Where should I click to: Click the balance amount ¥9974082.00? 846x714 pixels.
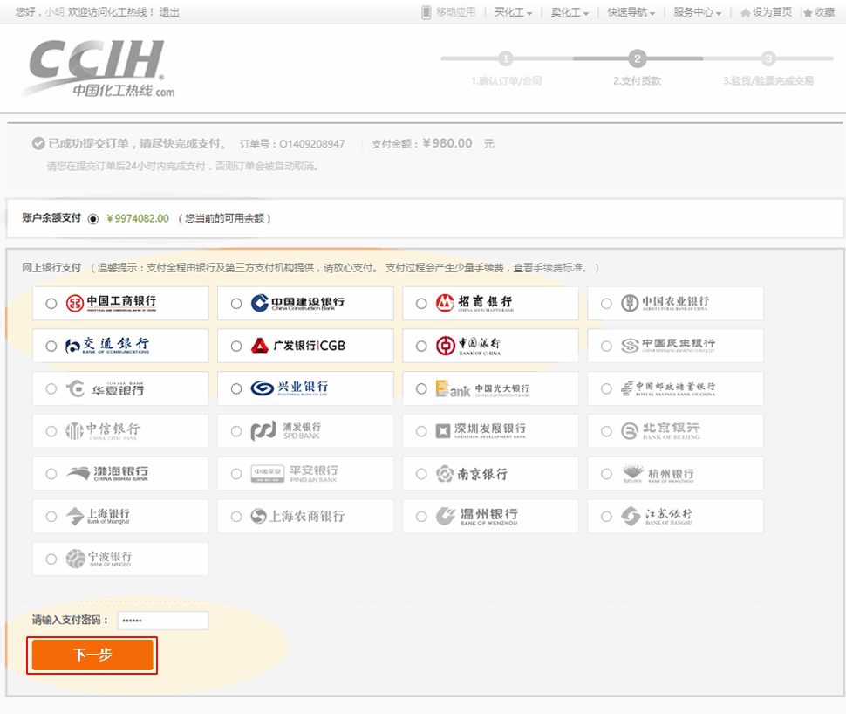coord(138,219)
